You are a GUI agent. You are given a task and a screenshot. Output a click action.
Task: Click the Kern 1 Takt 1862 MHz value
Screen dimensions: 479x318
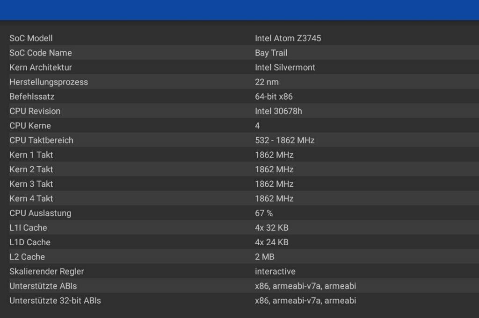[x=274, y=155]
